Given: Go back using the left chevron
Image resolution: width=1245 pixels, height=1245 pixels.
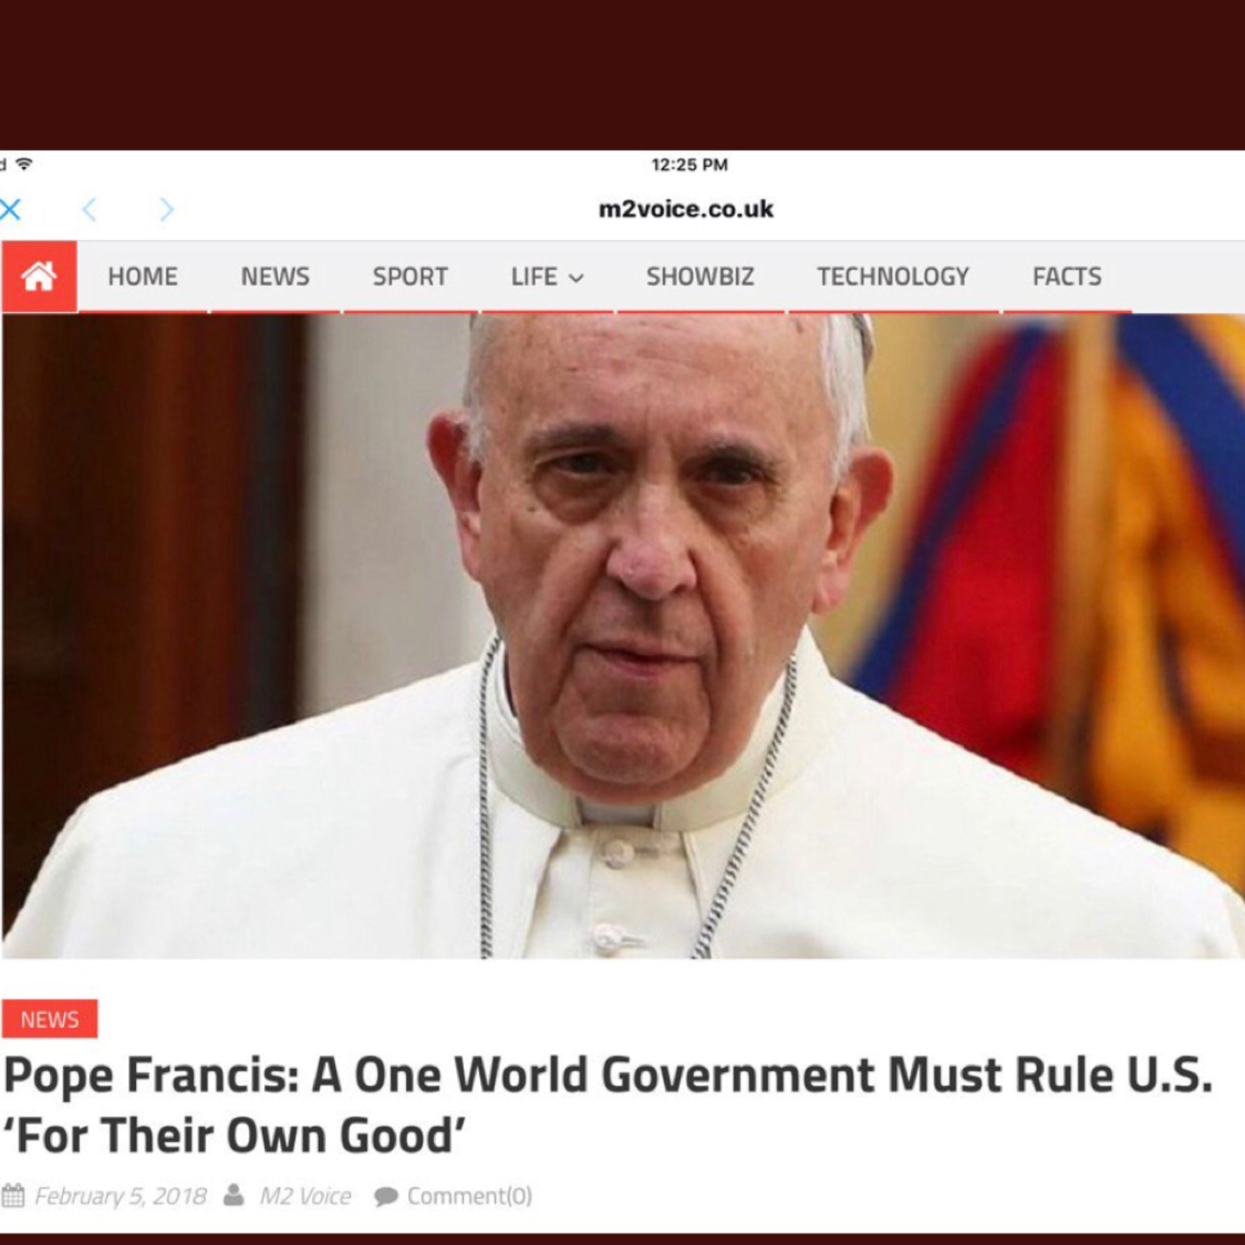Looking at the screenshot, I should pyautogui.click(x=90, y=210).
